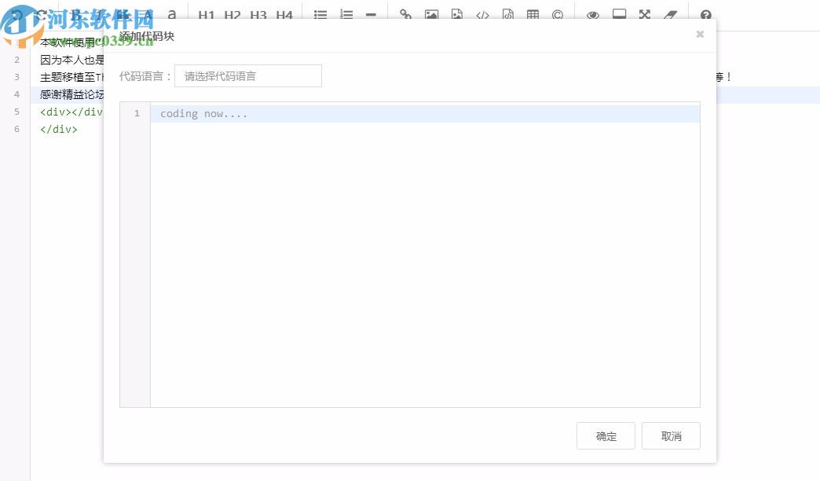Open code block file icon in toolbar
The image size is (820, 481).
coord(508,15)
